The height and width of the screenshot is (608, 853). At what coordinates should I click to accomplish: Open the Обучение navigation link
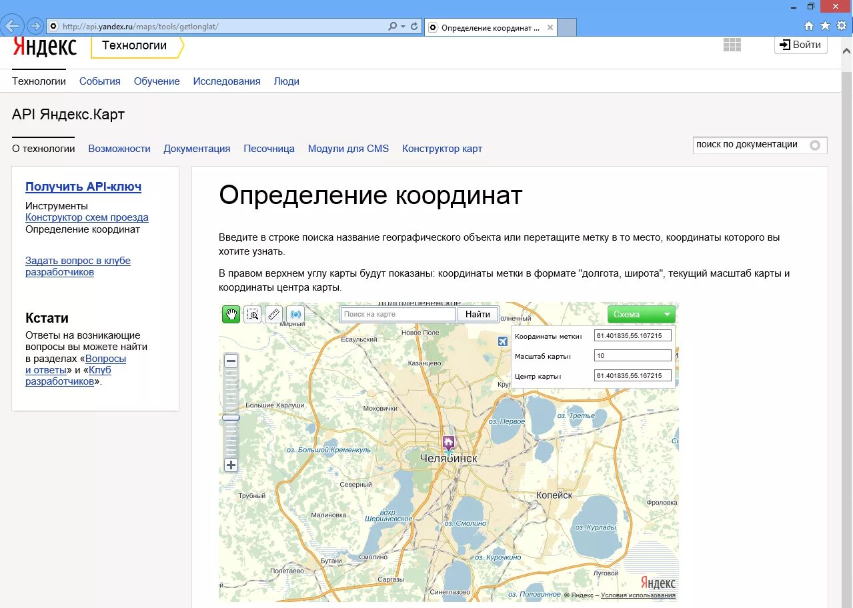[x=157, y=81]
